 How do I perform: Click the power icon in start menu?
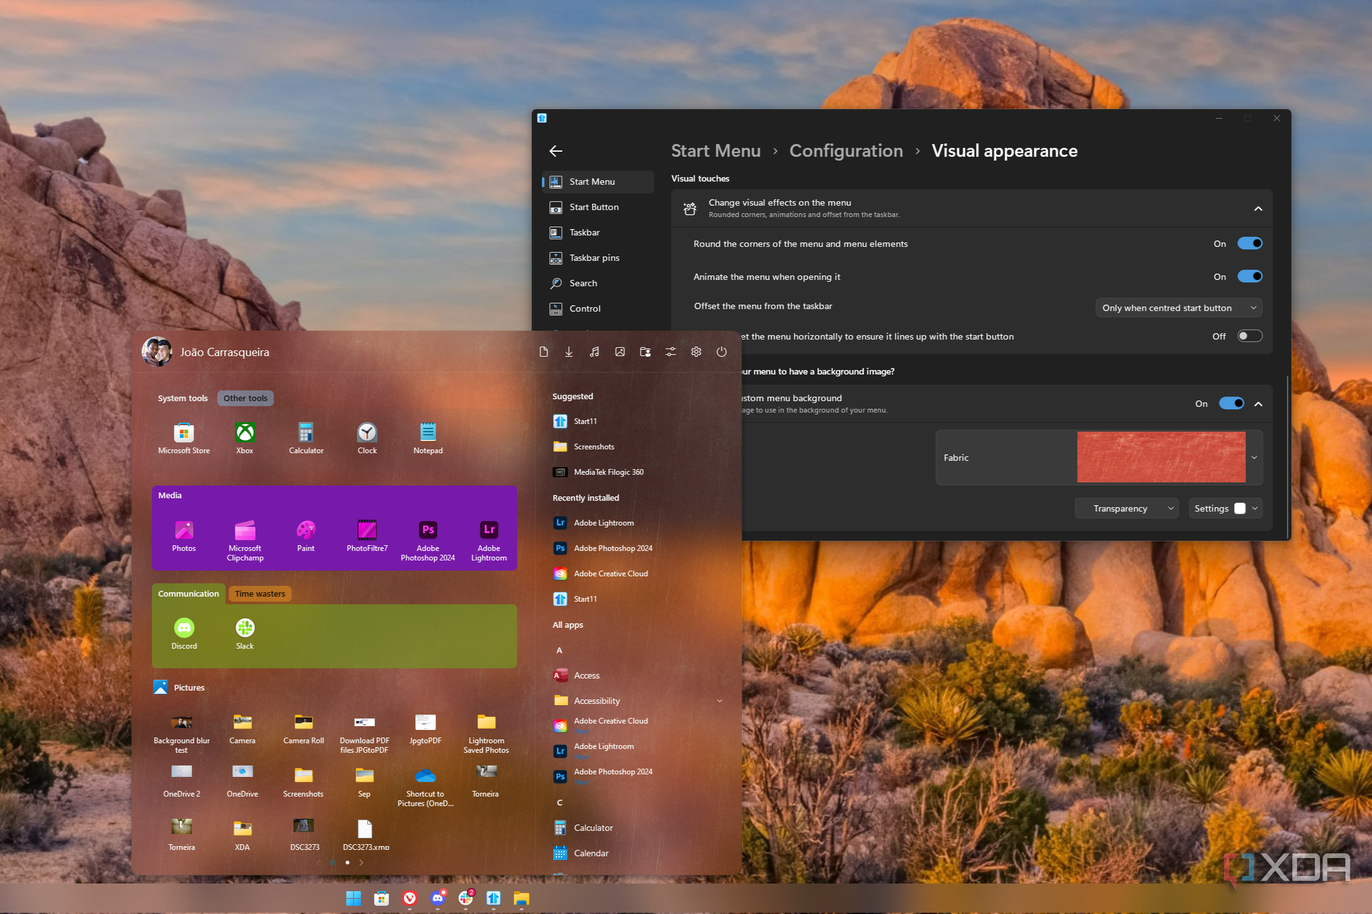[722, 352]
